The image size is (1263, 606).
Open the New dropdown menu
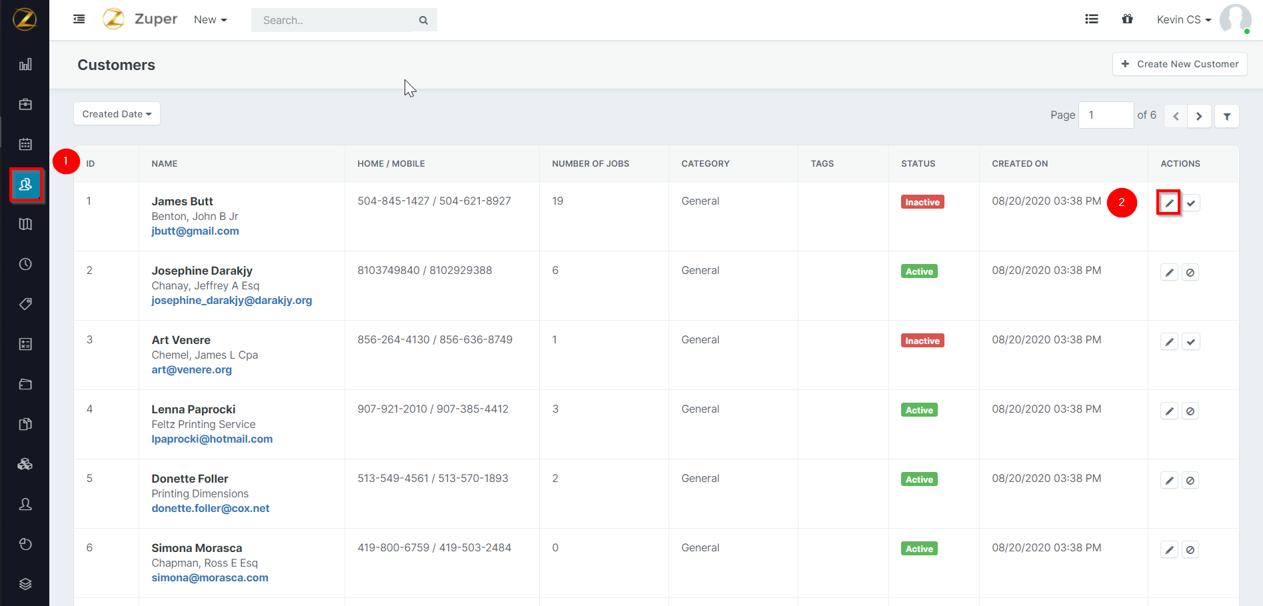210,20
